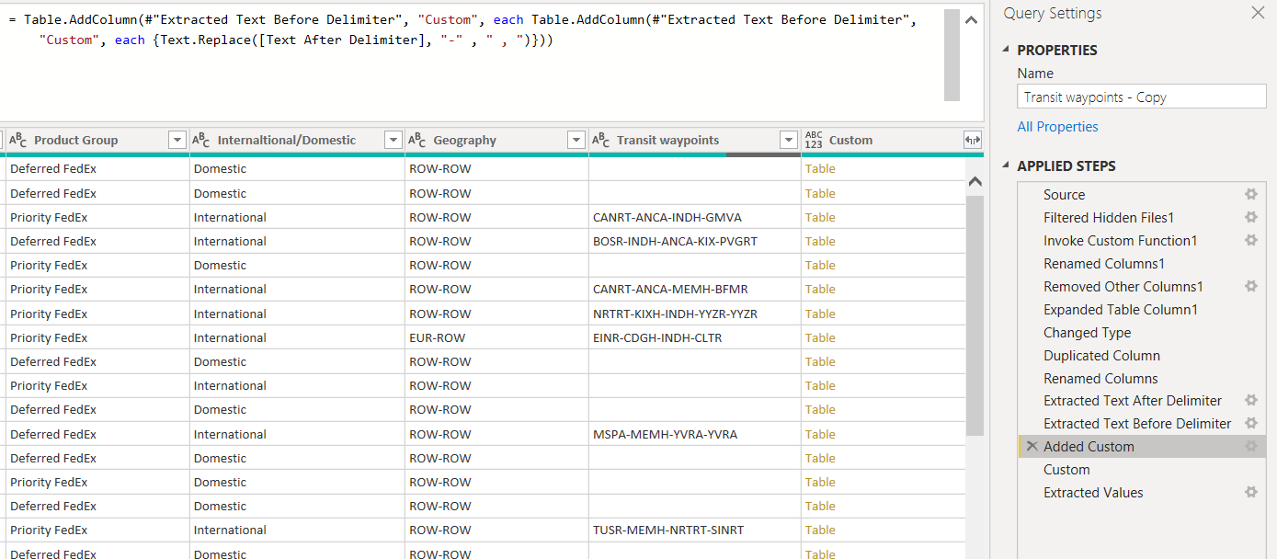
Task: Select the Removed Other Columns1 step
Action: [x=1123, y=286]
